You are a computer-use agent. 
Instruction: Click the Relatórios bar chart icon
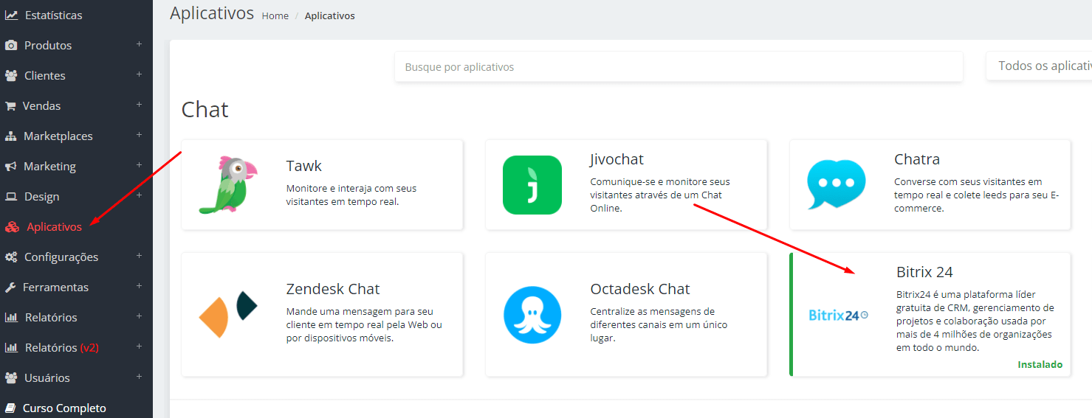point(11,318)
